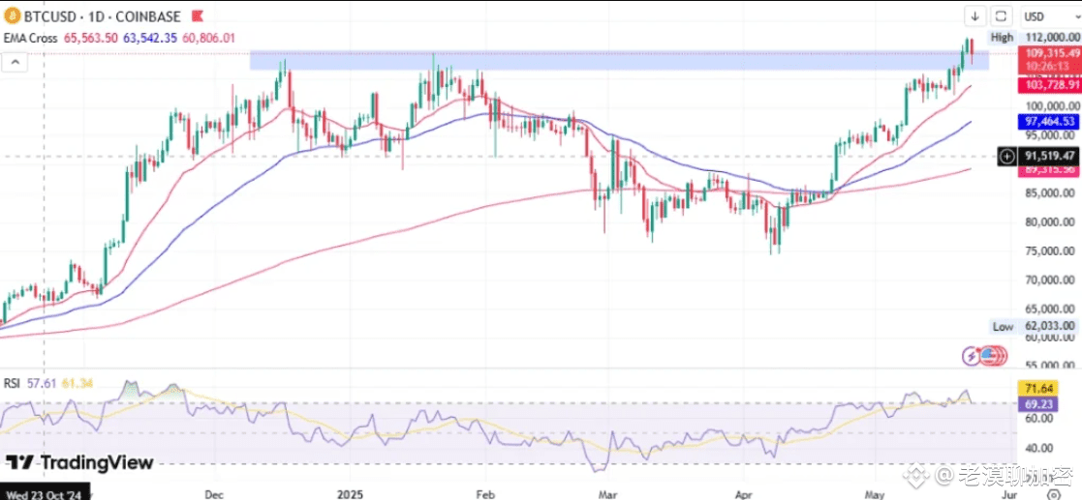Toggle fullscreen chart view button

[x=1002, y=16]
